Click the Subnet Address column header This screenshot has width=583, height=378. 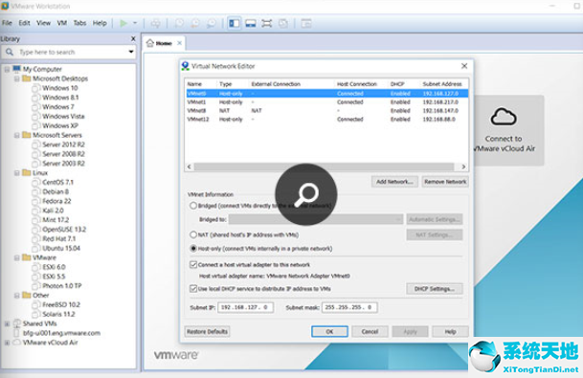(x=442, y=84)
